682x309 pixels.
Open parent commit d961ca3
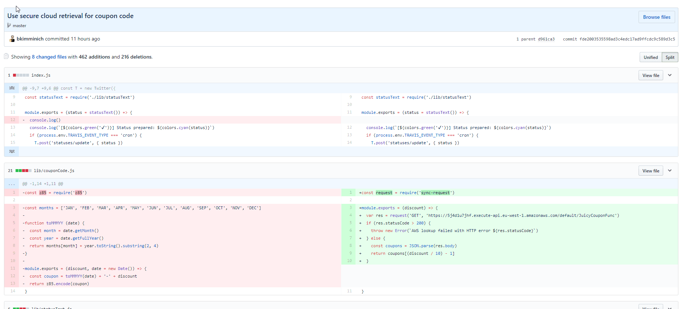pos(546,39)
